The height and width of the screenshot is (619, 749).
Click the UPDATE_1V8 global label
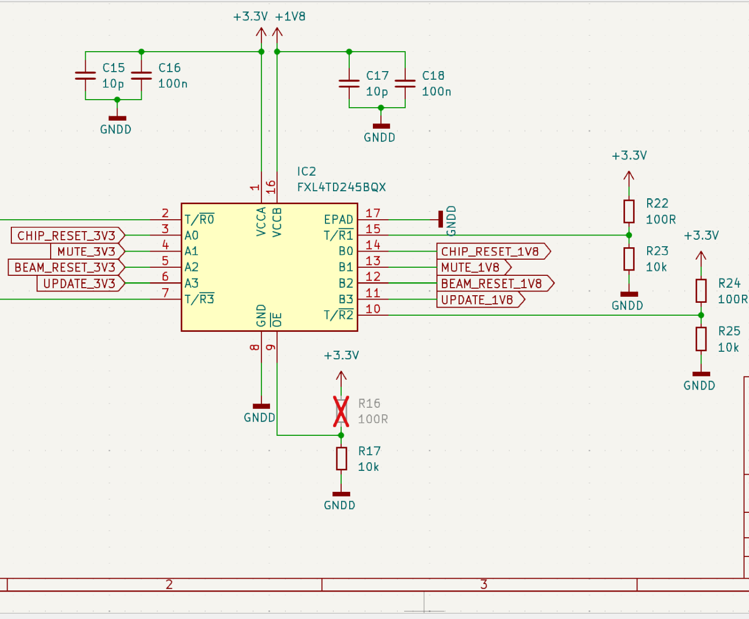[478, 300]
